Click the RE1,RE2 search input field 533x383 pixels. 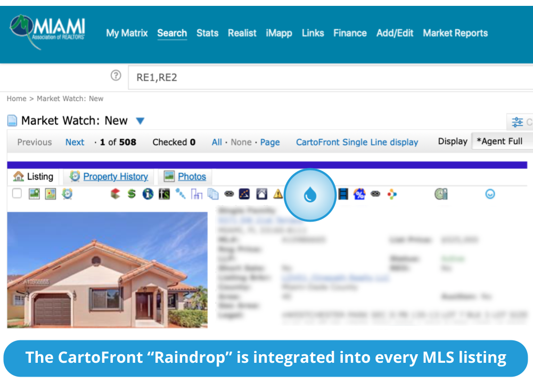coord(331,78)
